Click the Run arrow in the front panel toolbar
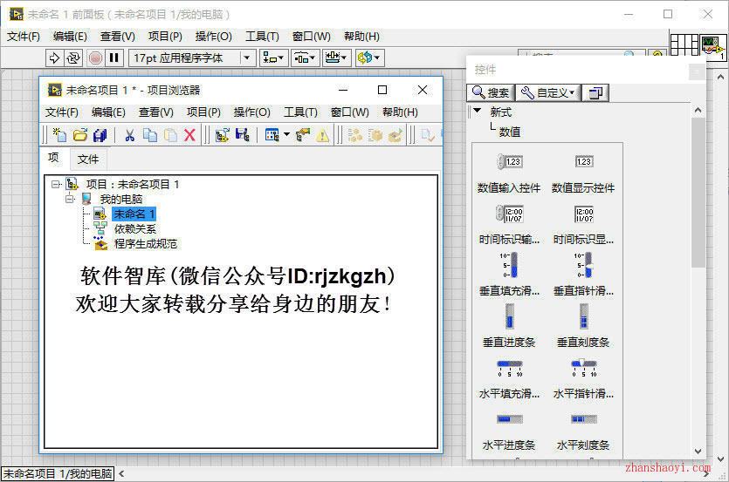 54,58
